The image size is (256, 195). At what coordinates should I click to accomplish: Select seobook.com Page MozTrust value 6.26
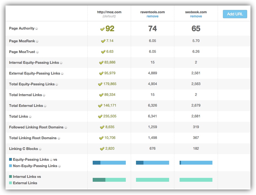(196, 51)
